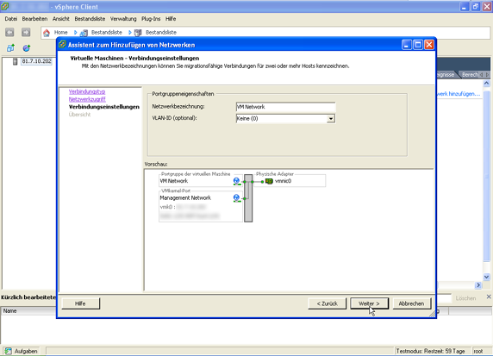Click Home text in breadcrumb bar
The image size is (493, 356).
tap(60, 33)
